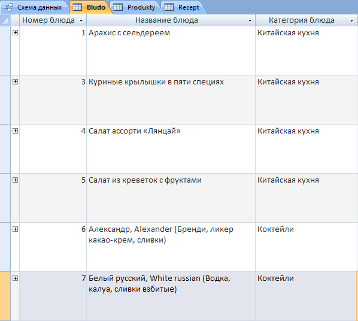
Task: Select all records with the corner selector
Action: click(x=5, y=20)
